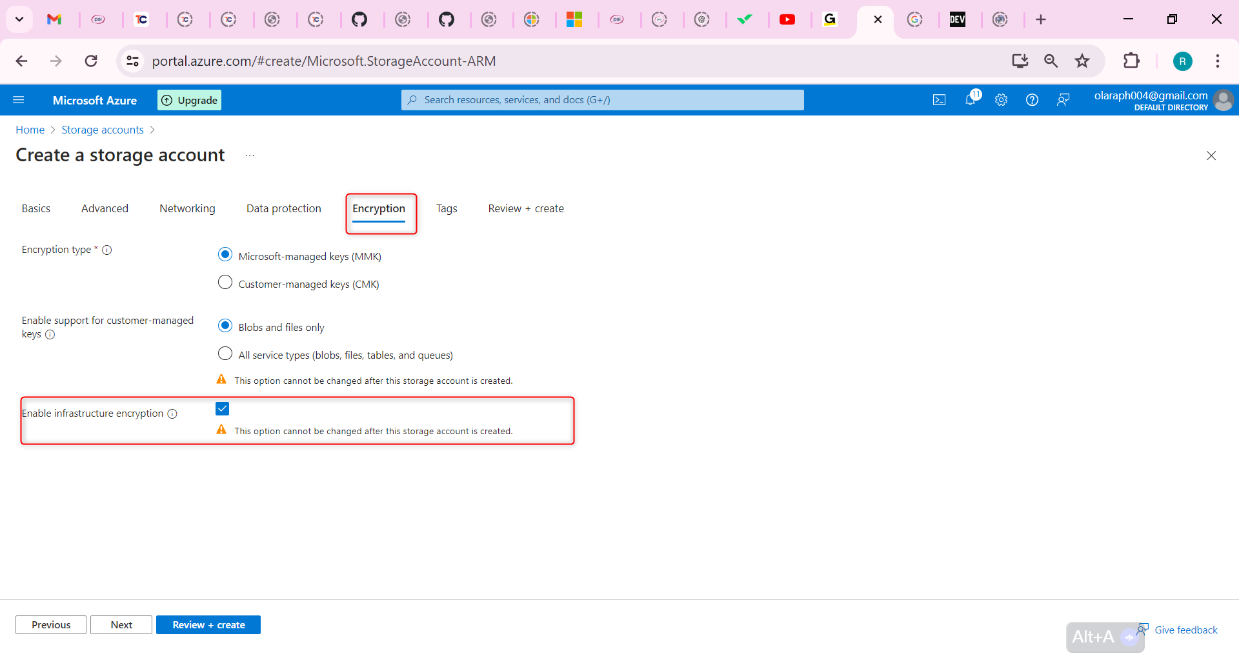Screen dimensions: 1239x658
Task: Open the feedback person icon in Azure header
Action: coord(1063,99)
